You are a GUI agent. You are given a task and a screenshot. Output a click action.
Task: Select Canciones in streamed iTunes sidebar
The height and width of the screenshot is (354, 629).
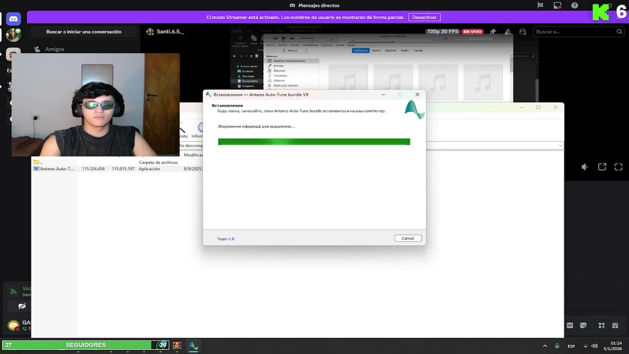(x=280, y=76)
